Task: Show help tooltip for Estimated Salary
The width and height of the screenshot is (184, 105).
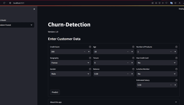Action: tap(176, 80)
